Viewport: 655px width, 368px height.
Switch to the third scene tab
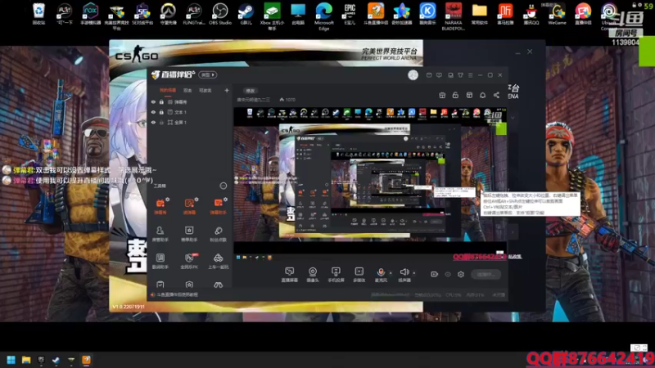pyautogui.click(x=206, y=91)
